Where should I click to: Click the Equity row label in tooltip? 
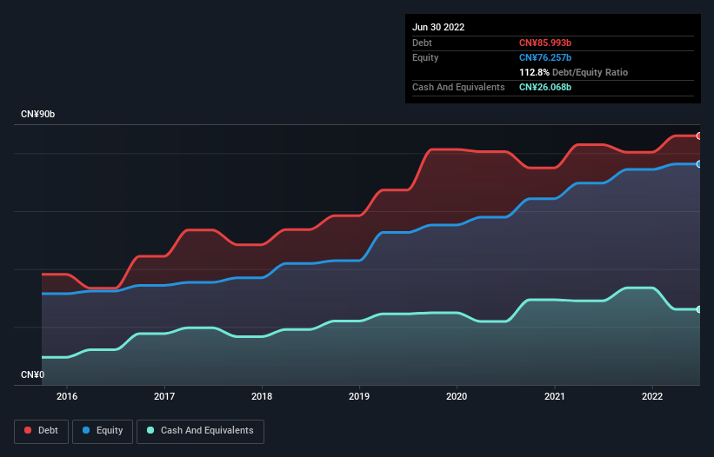click(x=425, y=57)
